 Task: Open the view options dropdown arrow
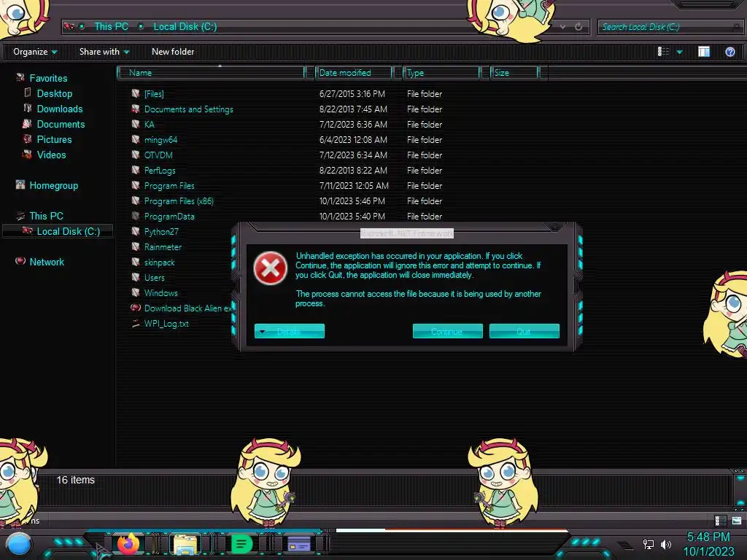click(x=679, y=52)
